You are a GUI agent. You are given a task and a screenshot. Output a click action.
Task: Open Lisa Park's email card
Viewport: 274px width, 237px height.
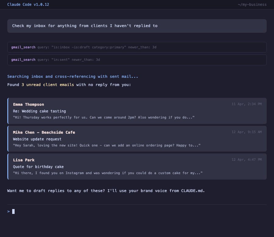pyautogui.click(x=137, y=167)
